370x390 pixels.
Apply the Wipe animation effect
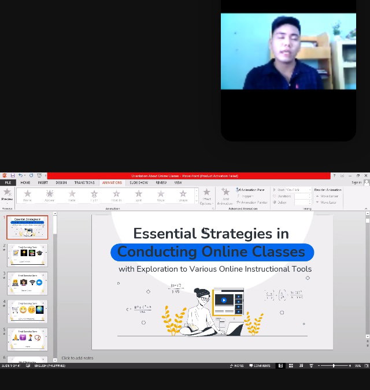click(x=161, y=196)
